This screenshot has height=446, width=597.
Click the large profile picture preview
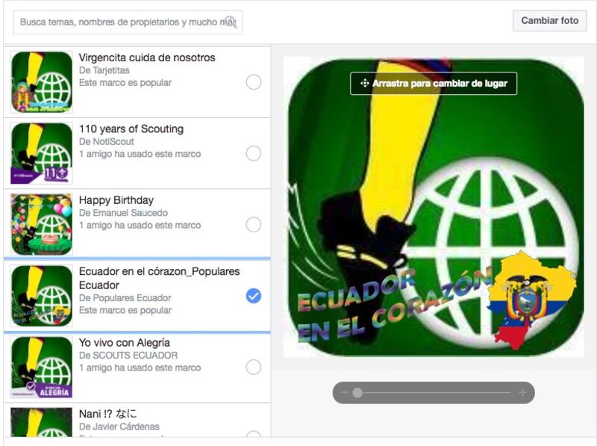point(434,207)
